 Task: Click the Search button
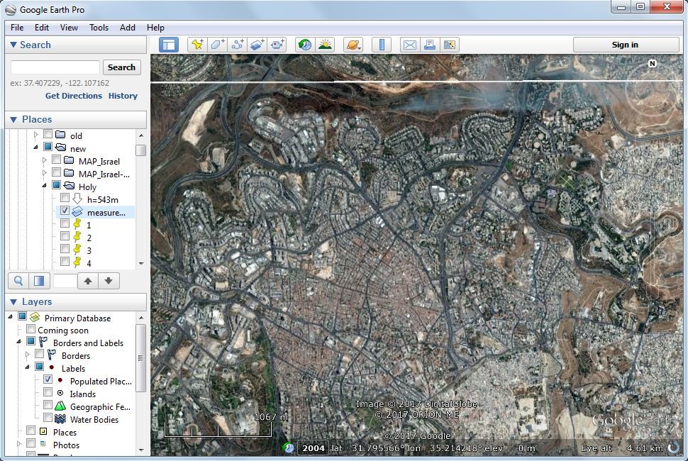click(x=121, y=67)
